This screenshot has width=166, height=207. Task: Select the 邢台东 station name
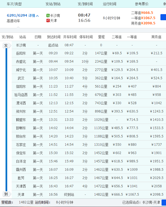21,136
